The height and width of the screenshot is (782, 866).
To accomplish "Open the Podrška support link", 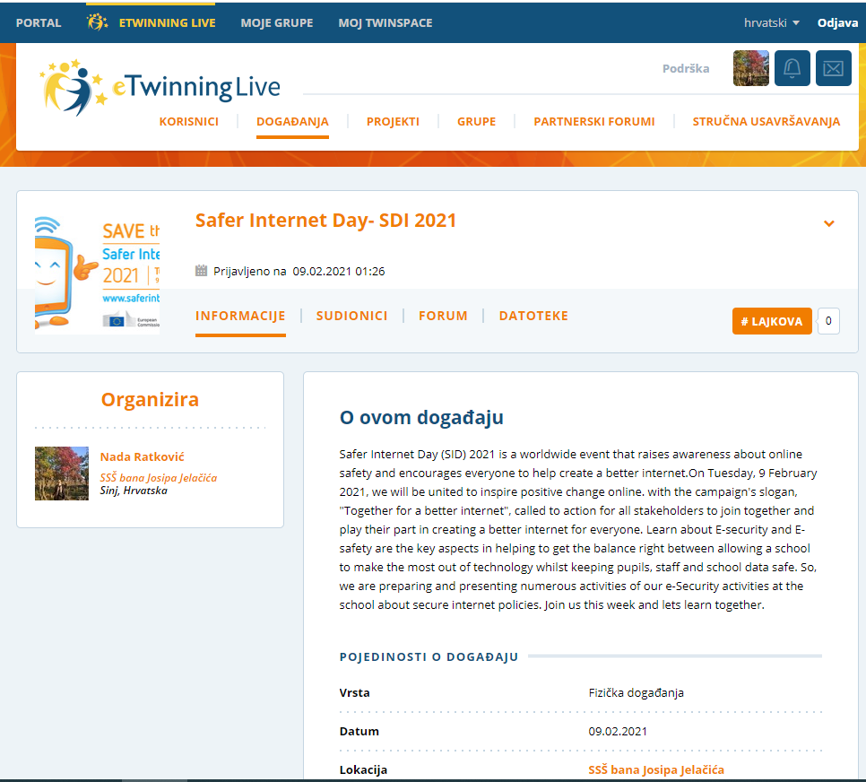I will point(686,68).
